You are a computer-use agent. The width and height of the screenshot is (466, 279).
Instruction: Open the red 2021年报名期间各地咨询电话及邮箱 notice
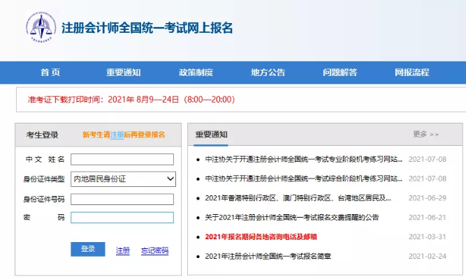click(261, 236)
